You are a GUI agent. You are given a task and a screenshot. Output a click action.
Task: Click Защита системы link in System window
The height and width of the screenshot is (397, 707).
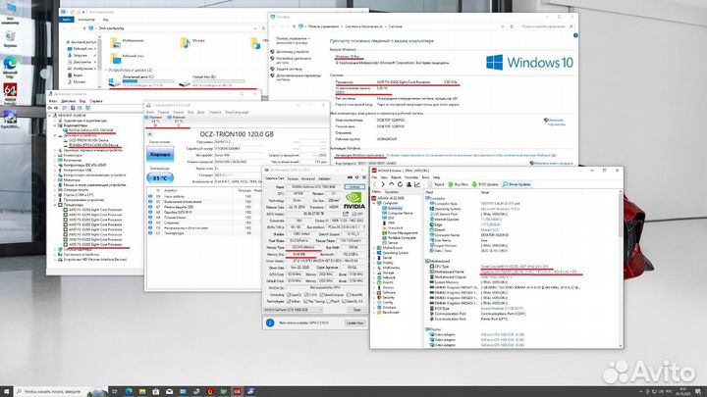[x=289, y=69]
